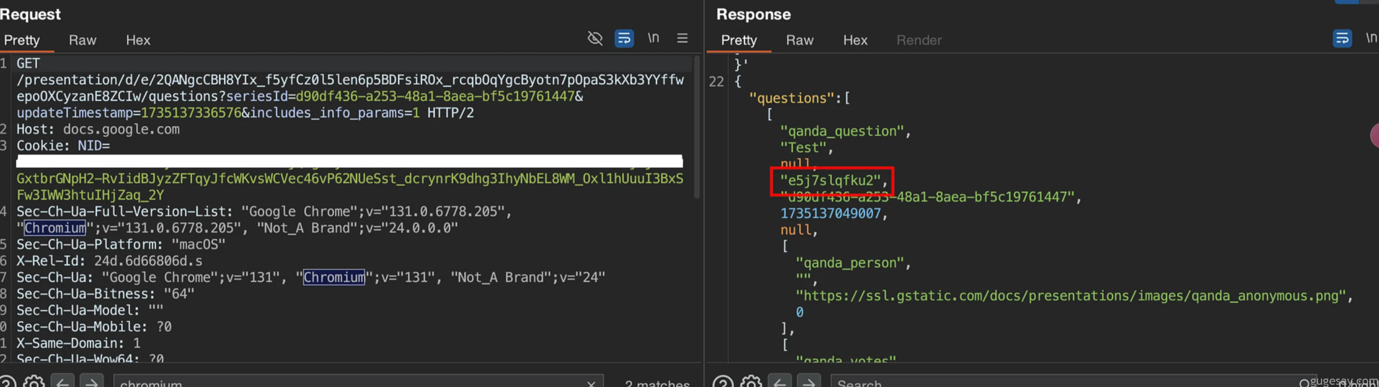This screenshot has width=1379, height=387.
Task: Click the GET method on line 1
Action: pyautogui.click(x=28, y=64)
